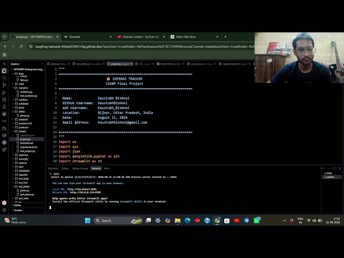Maximize the terminal panel size
The image size is (344, 258).
tap(335, 168)
